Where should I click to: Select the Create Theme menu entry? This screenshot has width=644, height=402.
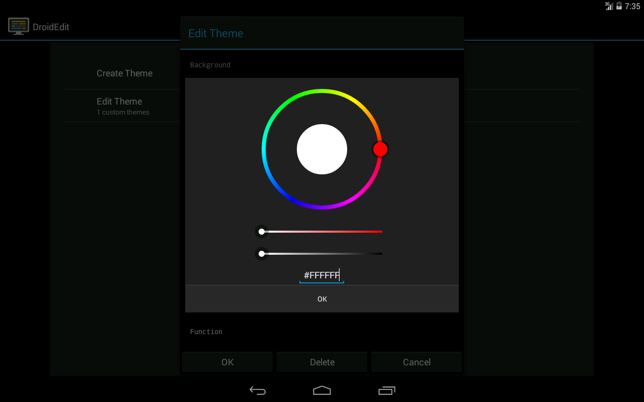pos(124,73)
